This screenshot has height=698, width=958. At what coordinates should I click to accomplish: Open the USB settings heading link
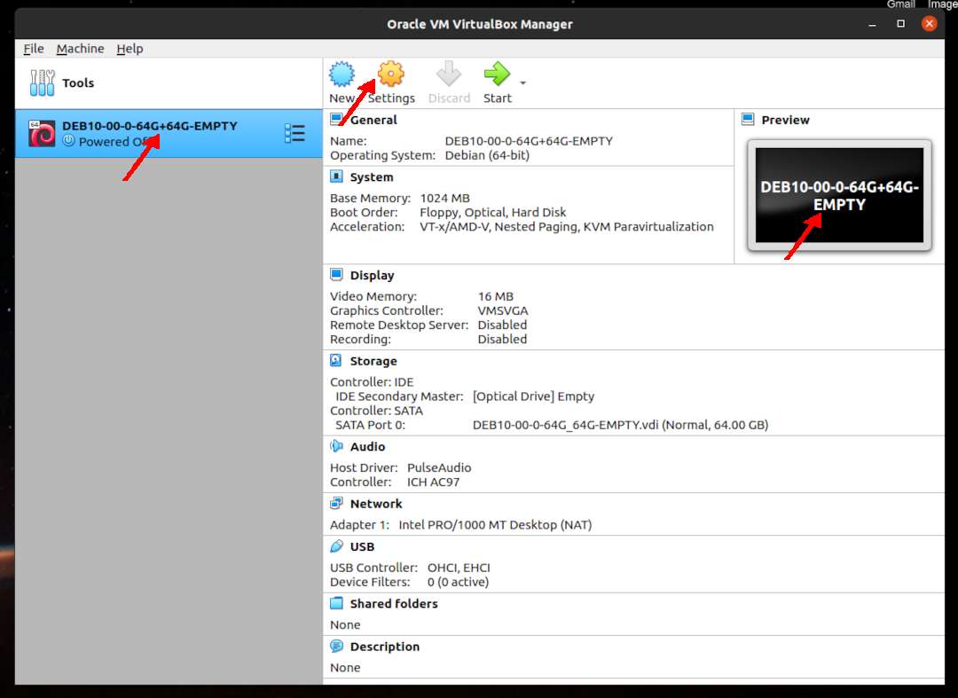362,546
